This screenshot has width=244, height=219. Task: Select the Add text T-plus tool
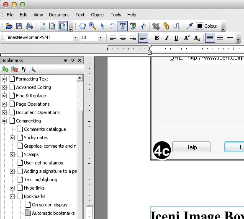(133, 26)
